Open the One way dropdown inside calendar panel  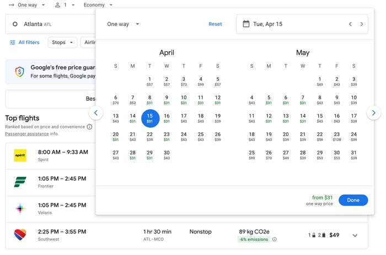pyautogui.click(x=123, y=24)
